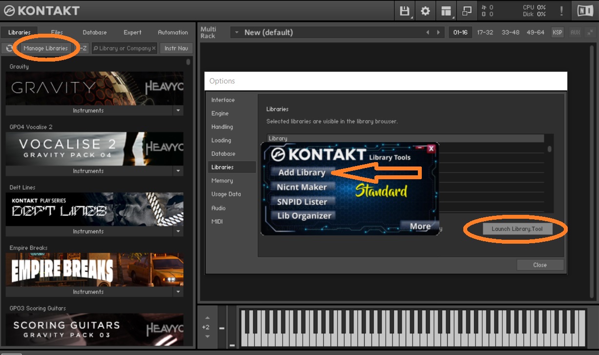
Task: Select rack page 49-64
Action: 536,32
